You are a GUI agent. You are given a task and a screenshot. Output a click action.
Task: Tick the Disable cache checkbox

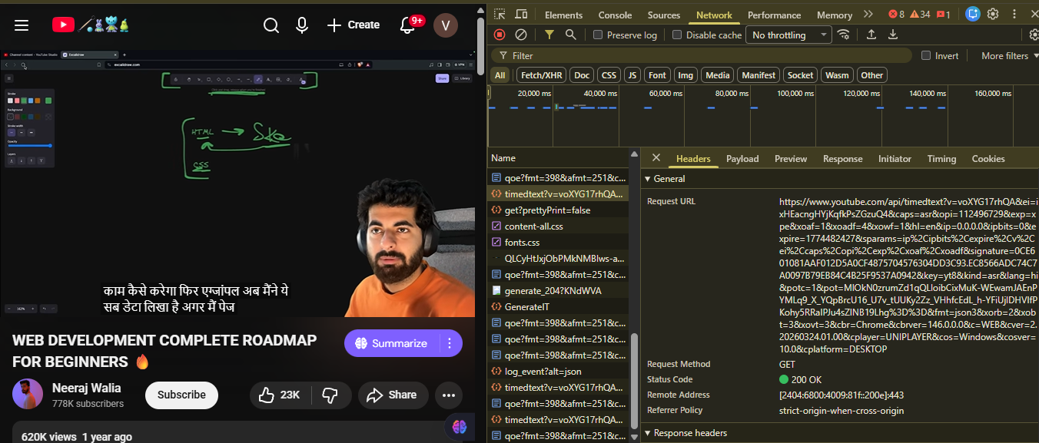click(x=677, y=35)
